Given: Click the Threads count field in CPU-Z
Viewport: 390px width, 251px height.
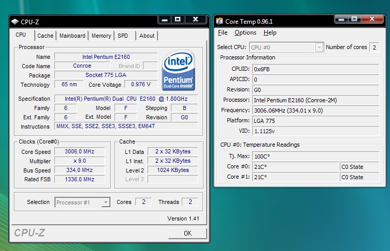Looking at the screenshot, I should (190, 202).
